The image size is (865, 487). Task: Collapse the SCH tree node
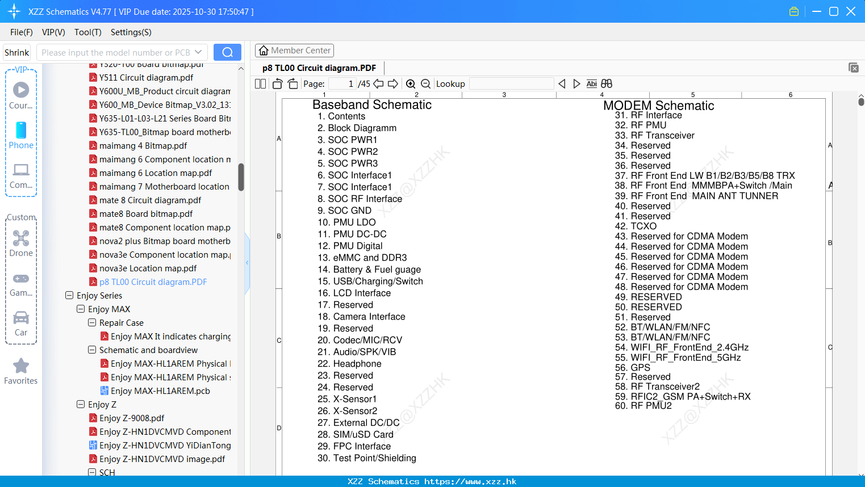coord(92,472)
